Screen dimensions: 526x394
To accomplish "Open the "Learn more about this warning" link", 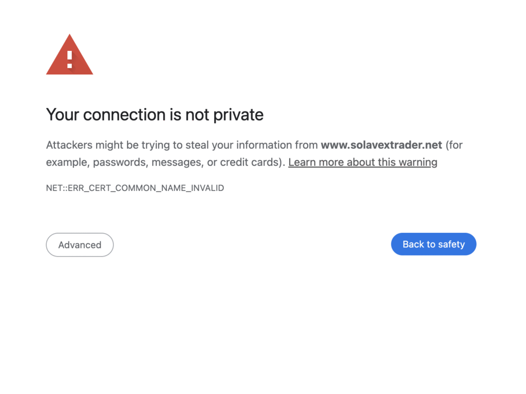I will click(x=363, y=162).
